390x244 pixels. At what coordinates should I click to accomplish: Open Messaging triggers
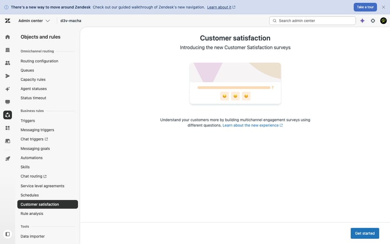click(x=37, y=130)
